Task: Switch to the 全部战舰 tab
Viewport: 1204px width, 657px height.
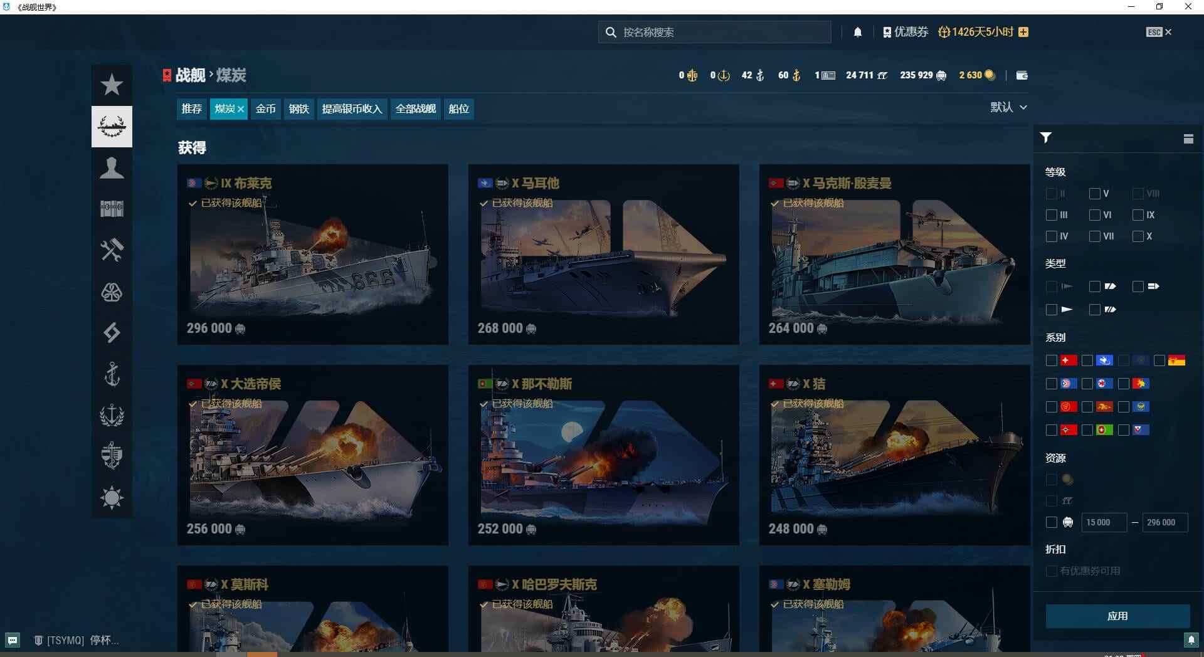Action: click(x=415, y=108)
